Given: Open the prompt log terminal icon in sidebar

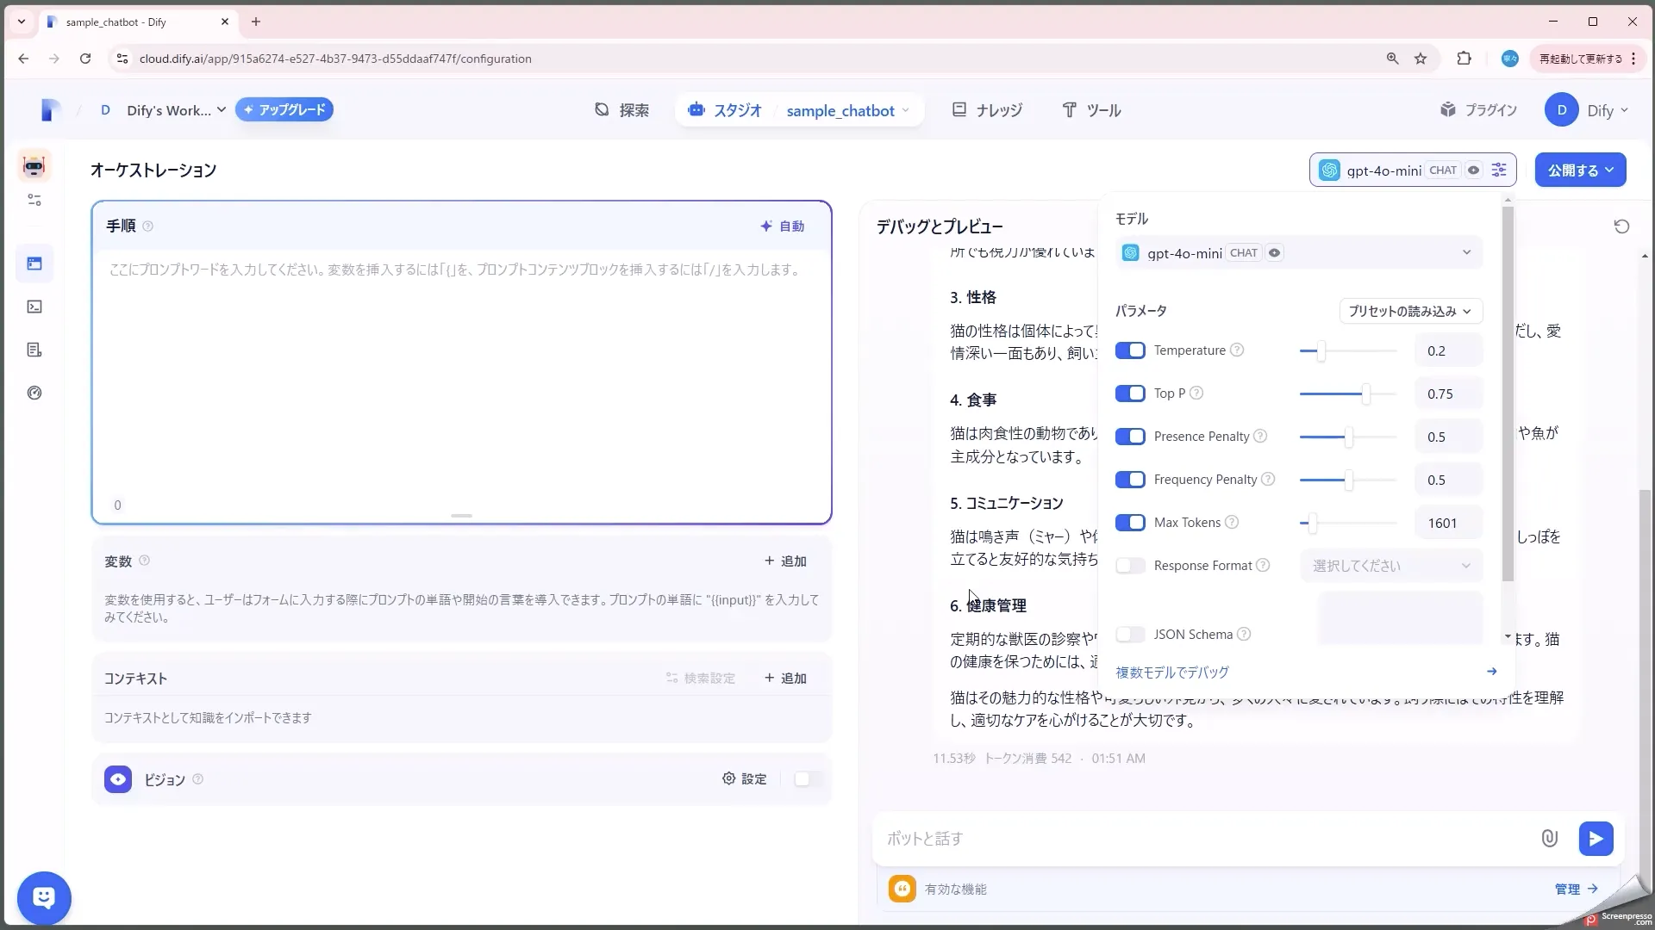Looking at the screenshot, I should tap(34, 307).
